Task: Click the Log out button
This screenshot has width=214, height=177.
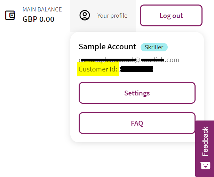Action: click(x=171, y=16)
